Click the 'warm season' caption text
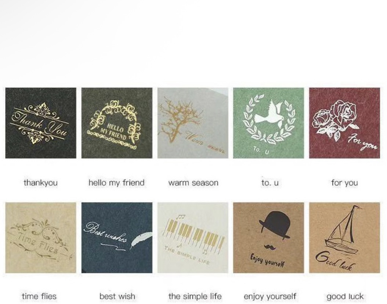The width and height of the screenshot is (387, 304). click(x=193, y=183)
